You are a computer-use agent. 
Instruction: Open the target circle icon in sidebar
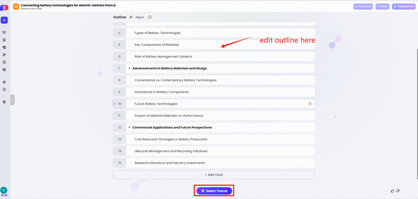click(4, 62)
